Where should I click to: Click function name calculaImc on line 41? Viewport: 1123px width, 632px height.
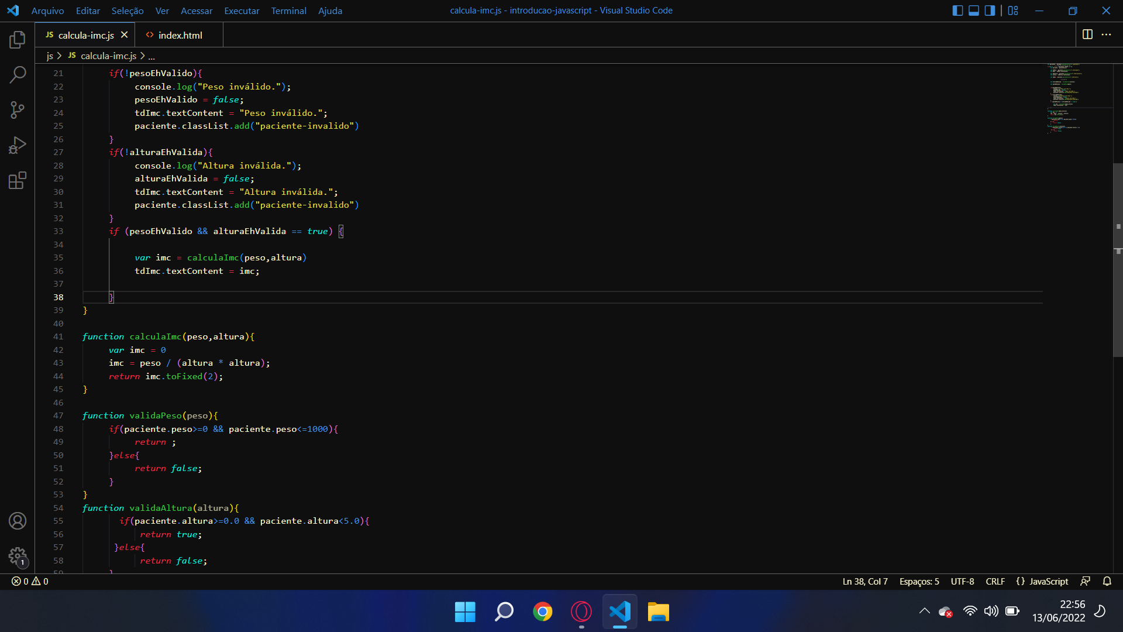[156, 336]
